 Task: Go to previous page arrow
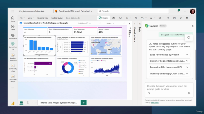(33, 103)
